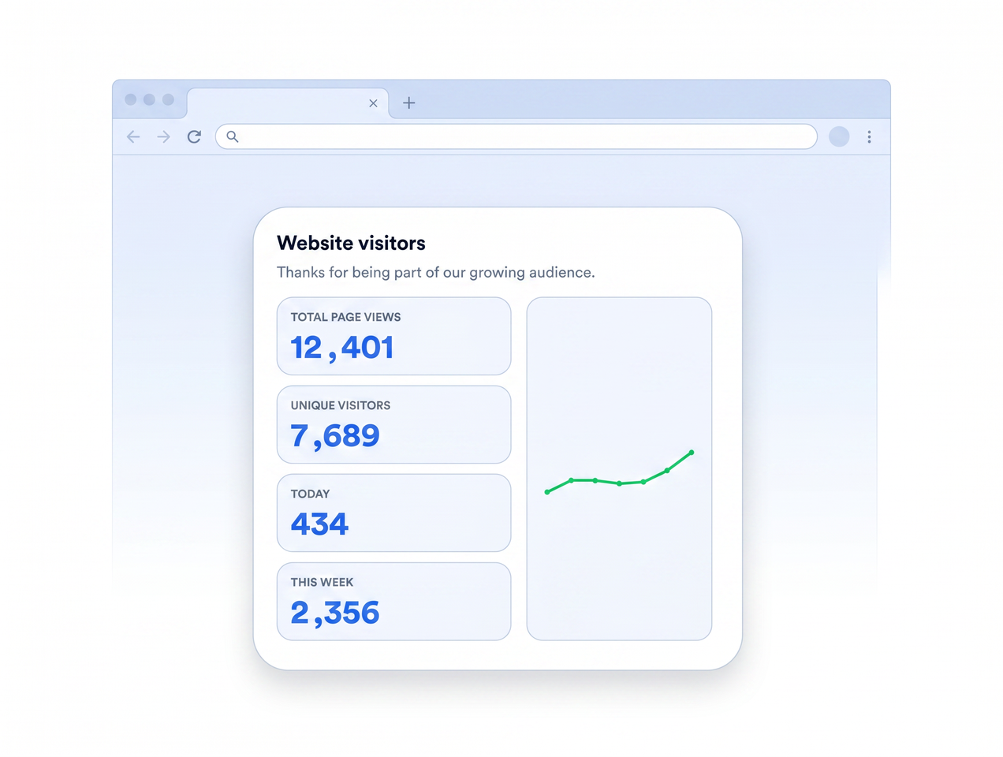The width and height of the screenshot is (1003, 757).
Task: Click the green line chart panel
Action: (x=619, y=468)
